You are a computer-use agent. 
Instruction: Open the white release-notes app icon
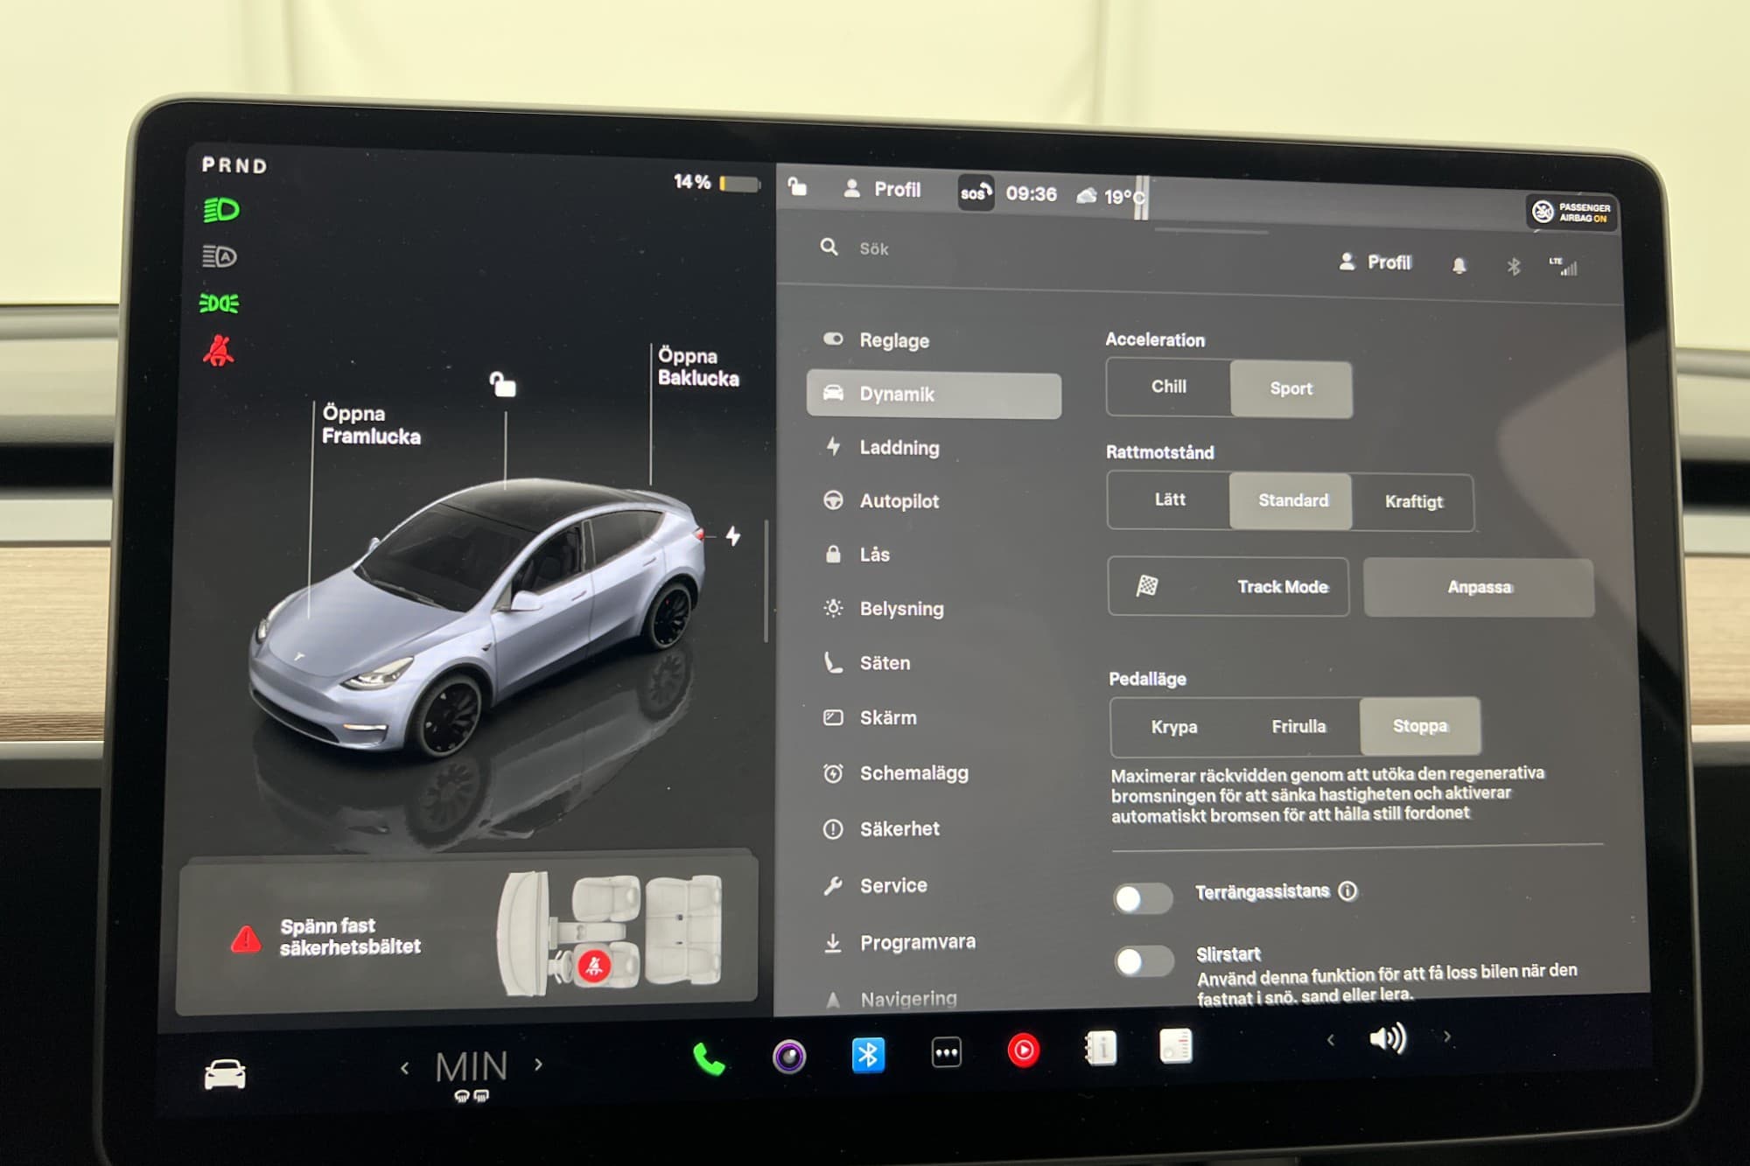pos(1176,1046)
